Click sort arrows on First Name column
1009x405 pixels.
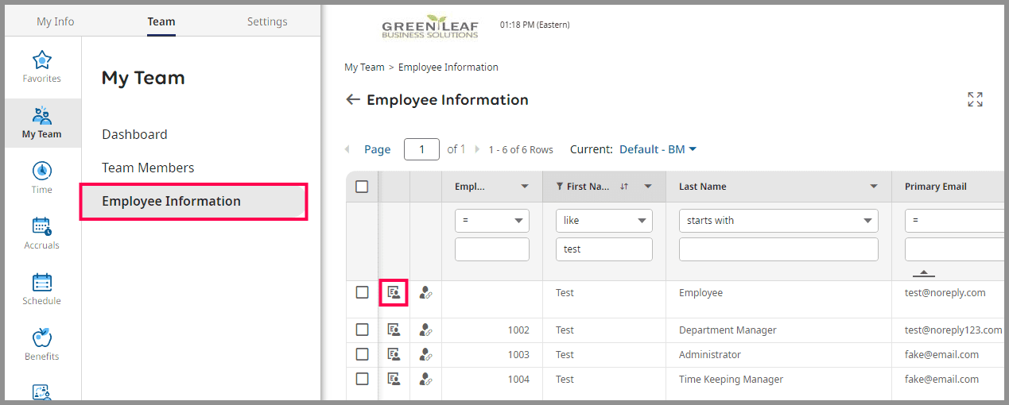pyautogui.click(x=624, y=187)
